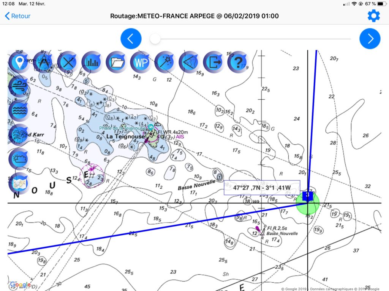The height and width of the screenshot is (291, 389).
Task: Toggle the sea currents layer icon
Action: pyautogui.click(x=20, y=135)
